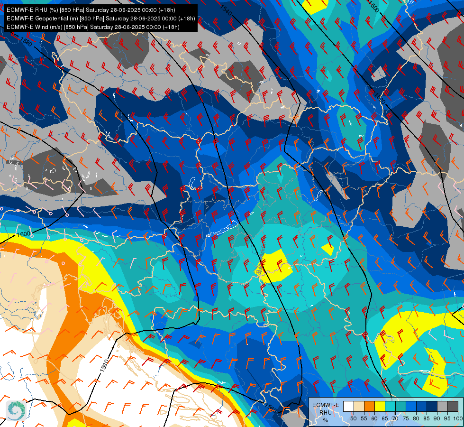Select the white legend swatch below 50%
Screen dimensions: 464x427
pos(348,406)
